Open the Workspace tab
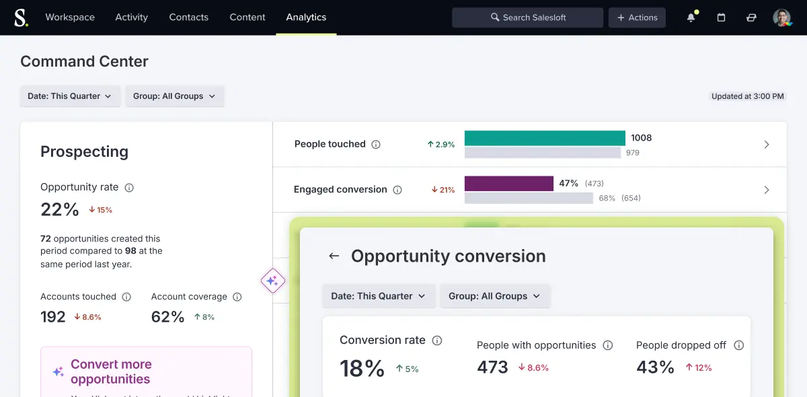Image resolution: width=807 pixels, height=397 pixels. [70, 17]
